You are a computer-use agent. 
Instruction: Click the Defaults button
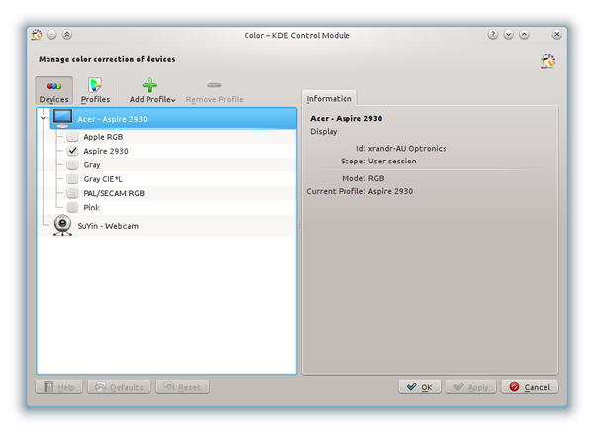coord(120,387)
